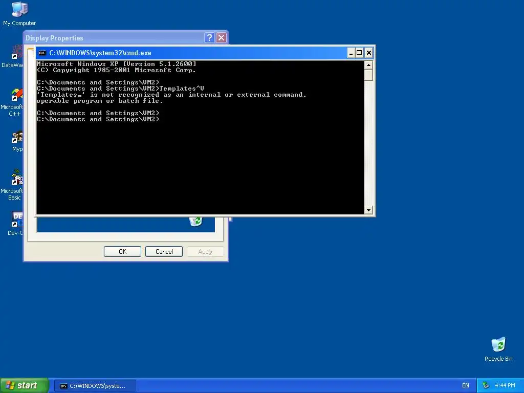Close the Display Properties dialog
The height and width of the screenshot is (393, 524).
[x=221, y=38]
